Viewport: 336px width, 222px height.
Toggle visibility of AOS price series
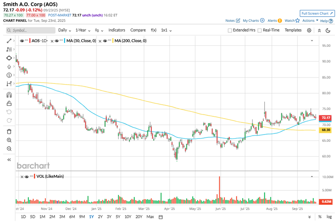22,41
